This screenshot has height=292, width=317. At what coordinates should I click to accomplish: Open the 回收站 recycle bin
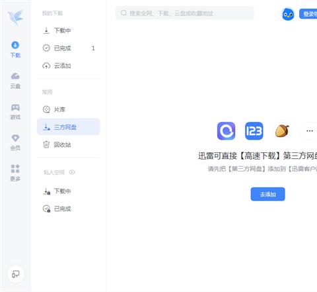[x=69, y=144]
